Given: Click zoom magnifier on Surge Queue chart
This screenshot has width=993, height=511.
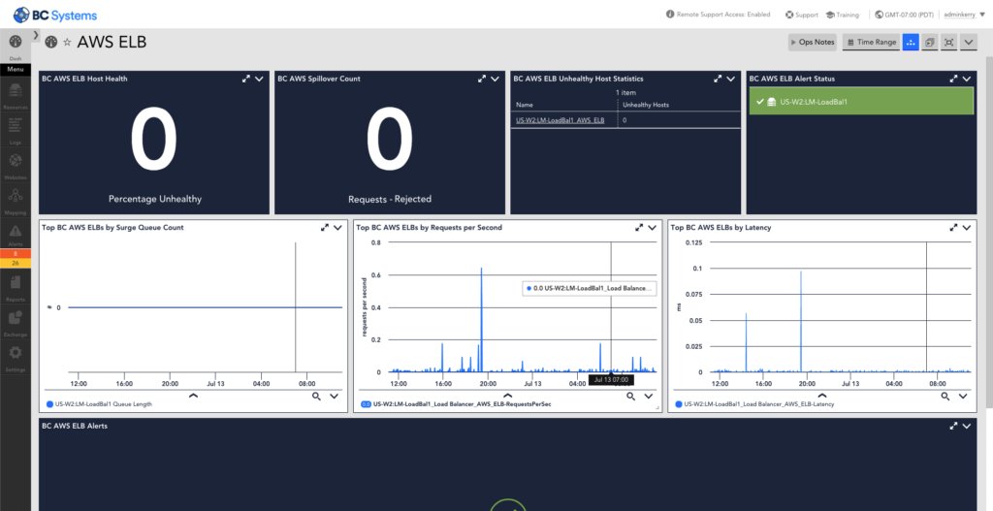Looking at the screenshot, I should click(x=317, y=397).
